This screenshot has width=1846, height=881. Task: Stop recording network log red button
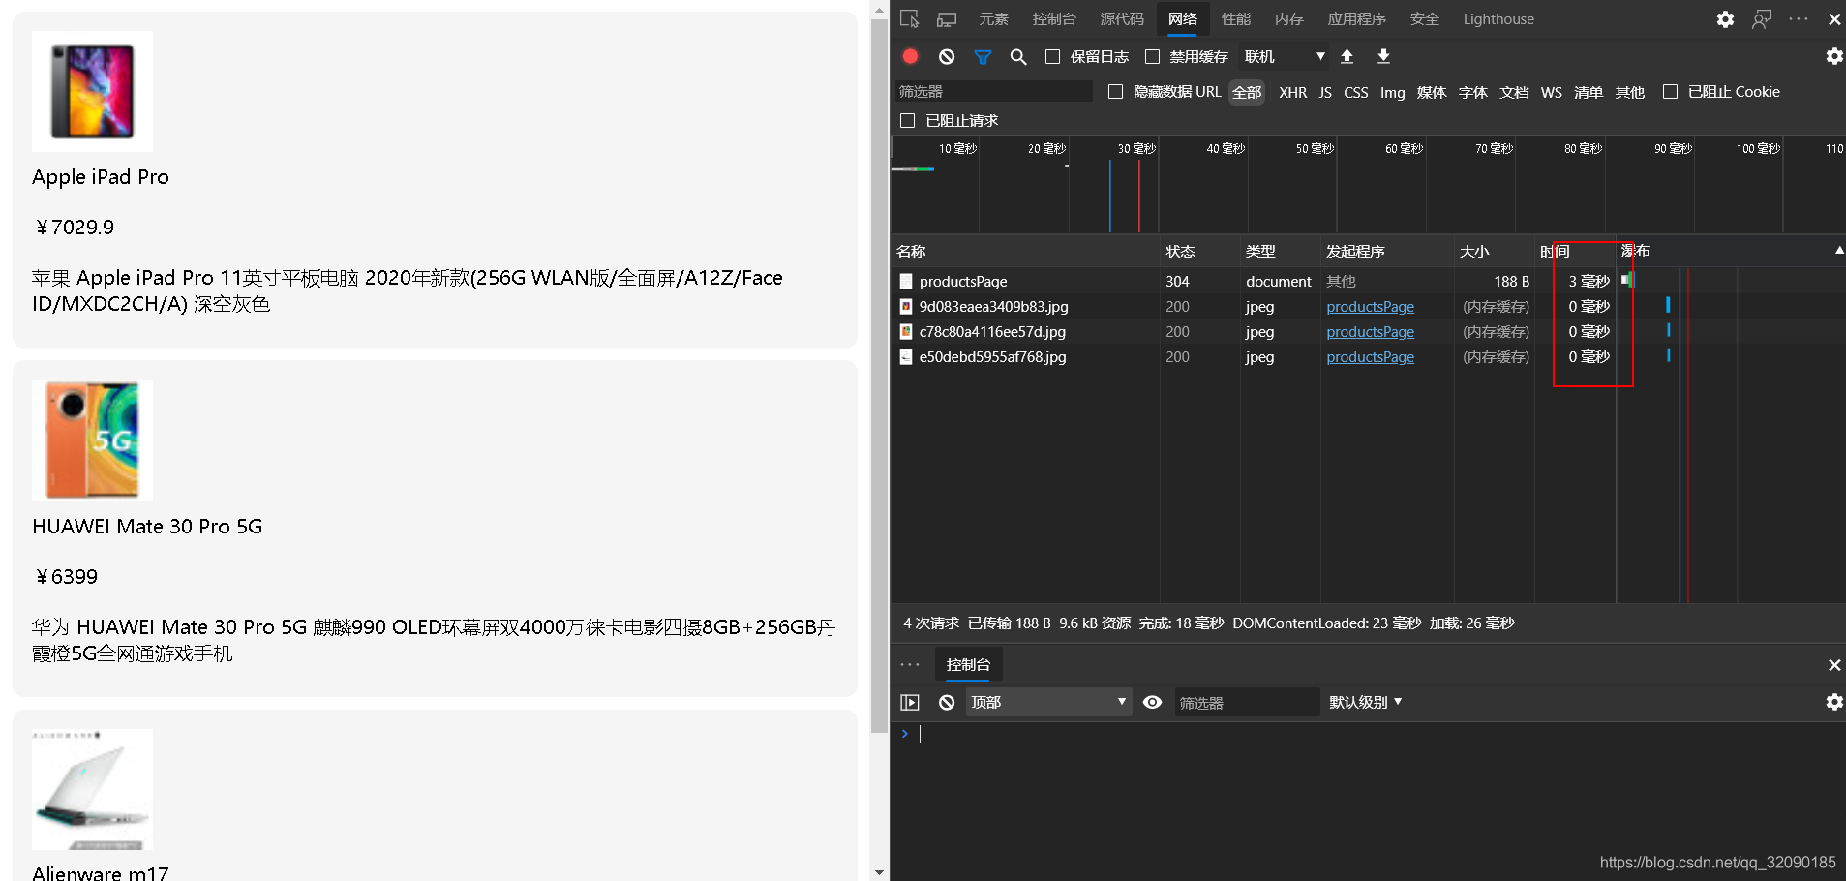(910, 56)
